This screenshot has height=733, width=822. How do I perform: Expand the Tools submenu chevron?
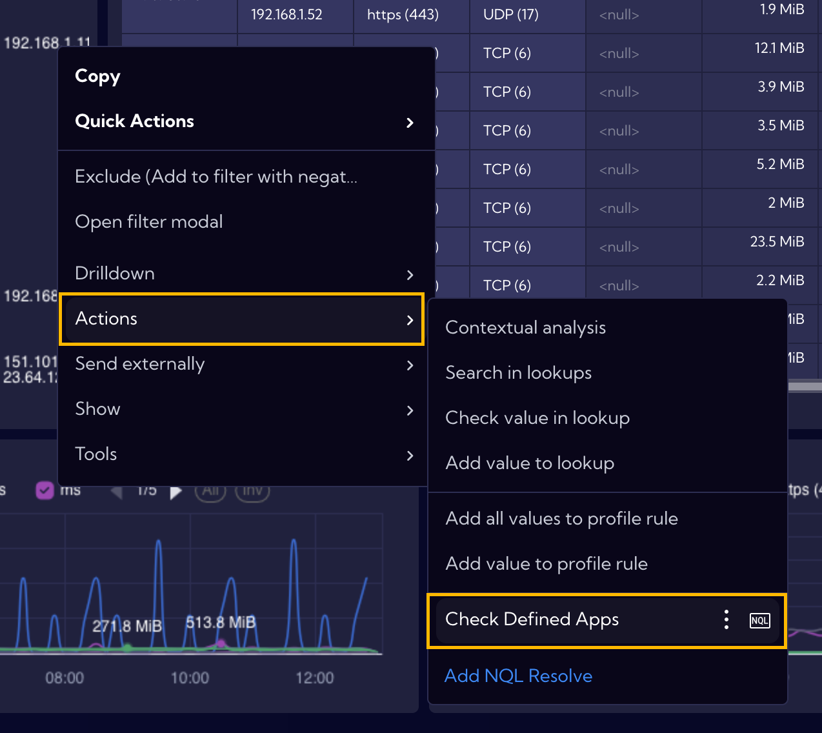pos(410,456)
